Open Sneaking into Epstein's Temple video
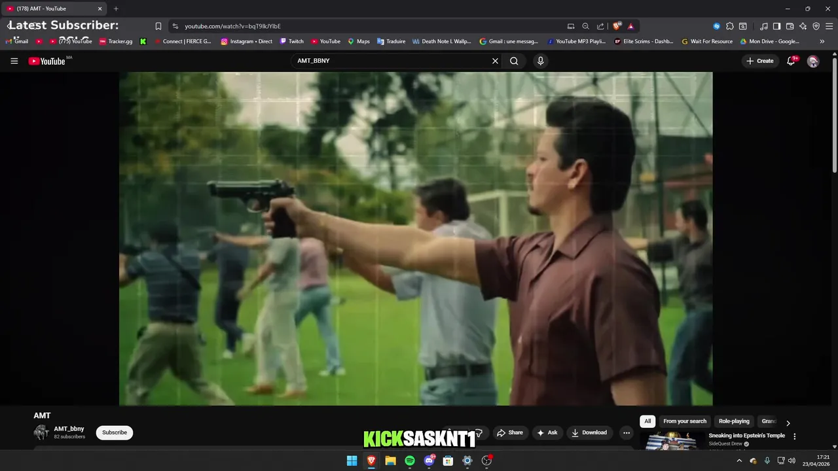838x471 pixels. pyautogui.click(x=746, y=436)
